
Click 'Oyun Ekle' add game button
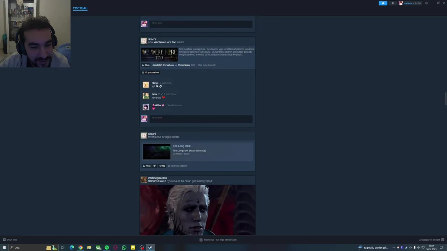click(10, 240)
